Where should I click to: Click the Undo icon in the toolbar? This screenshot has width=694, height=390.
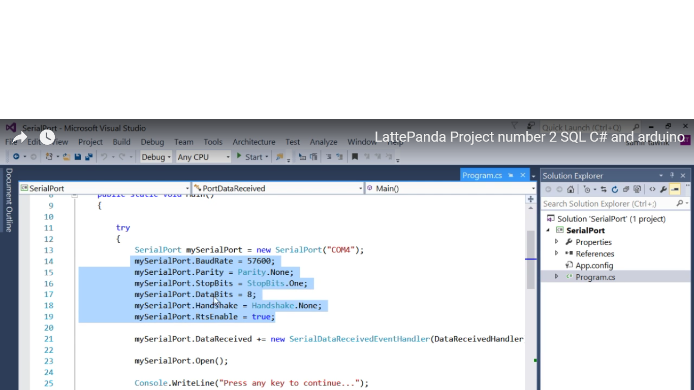click(106, 156)
